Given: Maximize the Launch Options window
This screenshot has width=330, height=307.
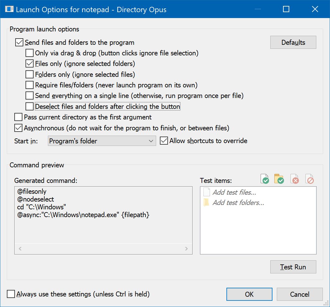Looking at the screenshot, I should (x=286, y=9).
